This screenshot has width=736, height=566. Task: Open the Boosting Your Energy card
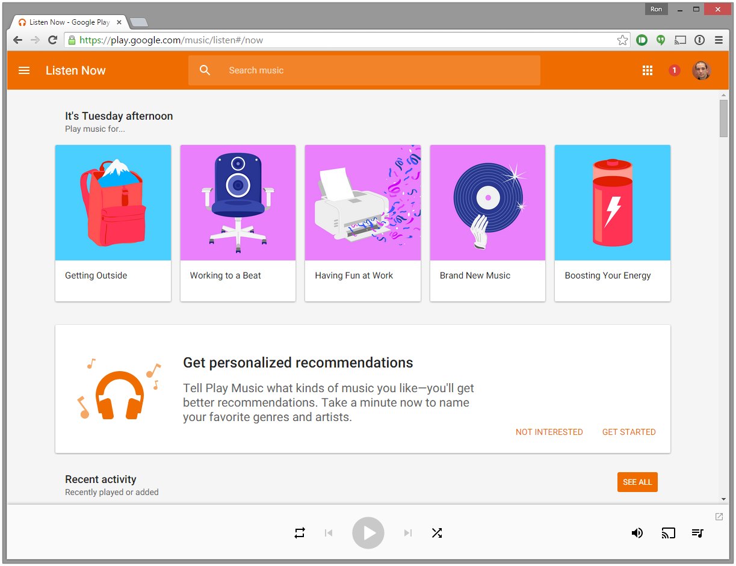click(x=613, y=223)
